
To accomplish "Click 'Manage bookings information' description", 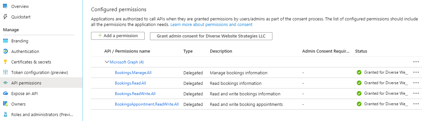I will coord(239,73).
